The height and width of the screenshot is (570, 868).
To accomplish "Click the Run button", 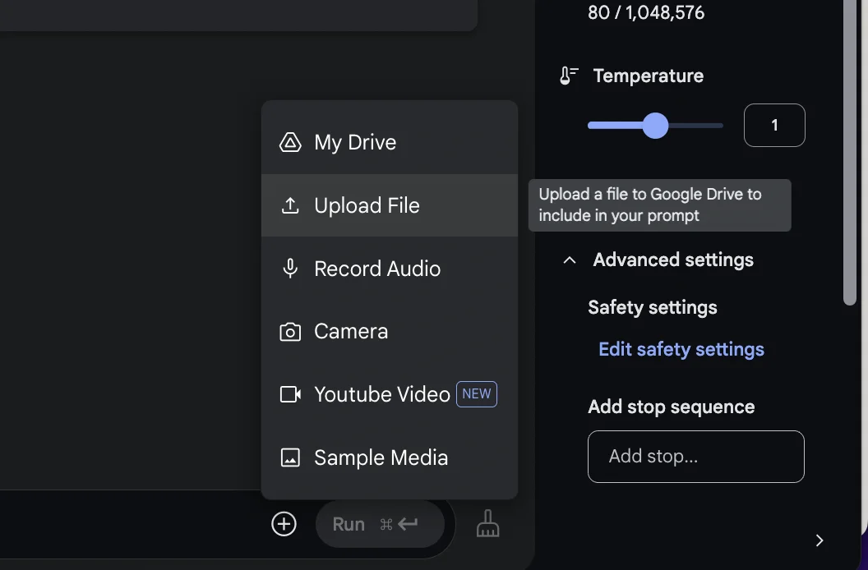I will (380, 524).
